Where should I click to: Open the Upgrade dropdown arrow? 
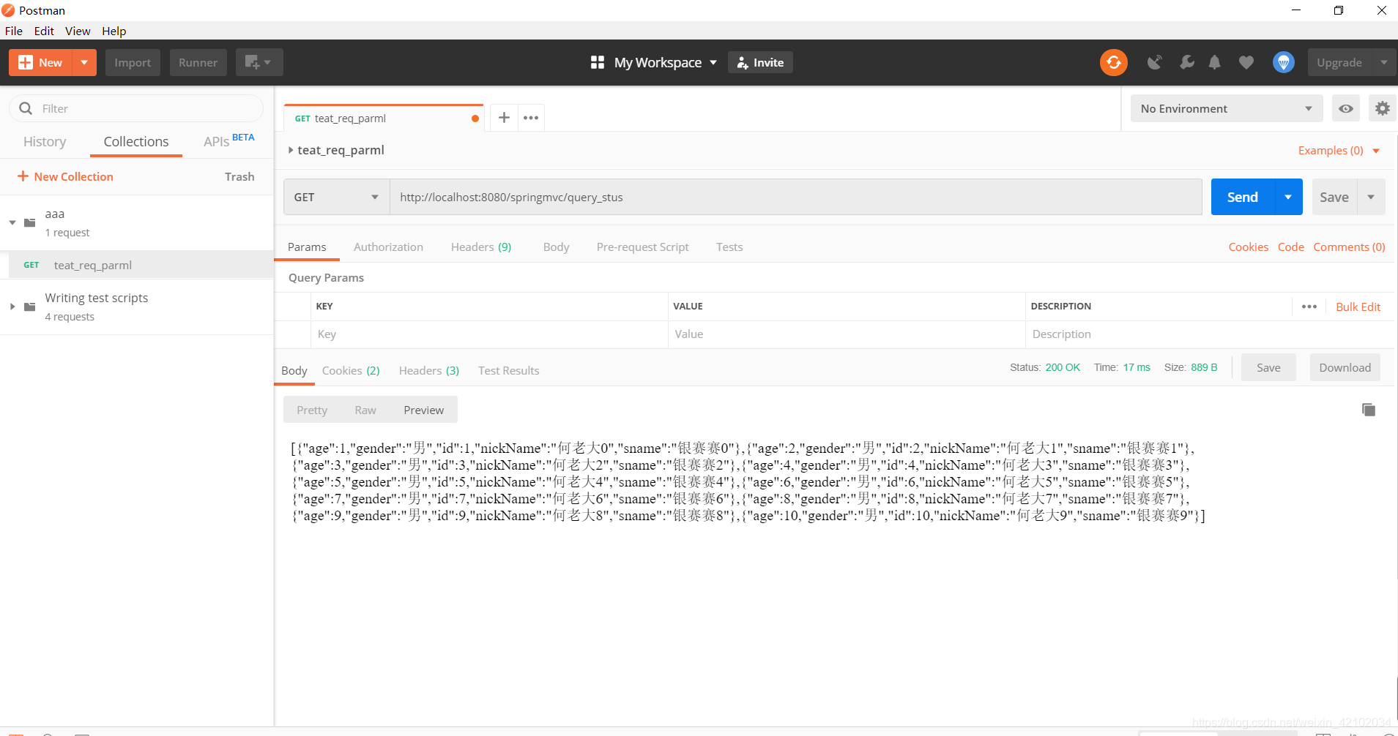[x=1383, y=62]
